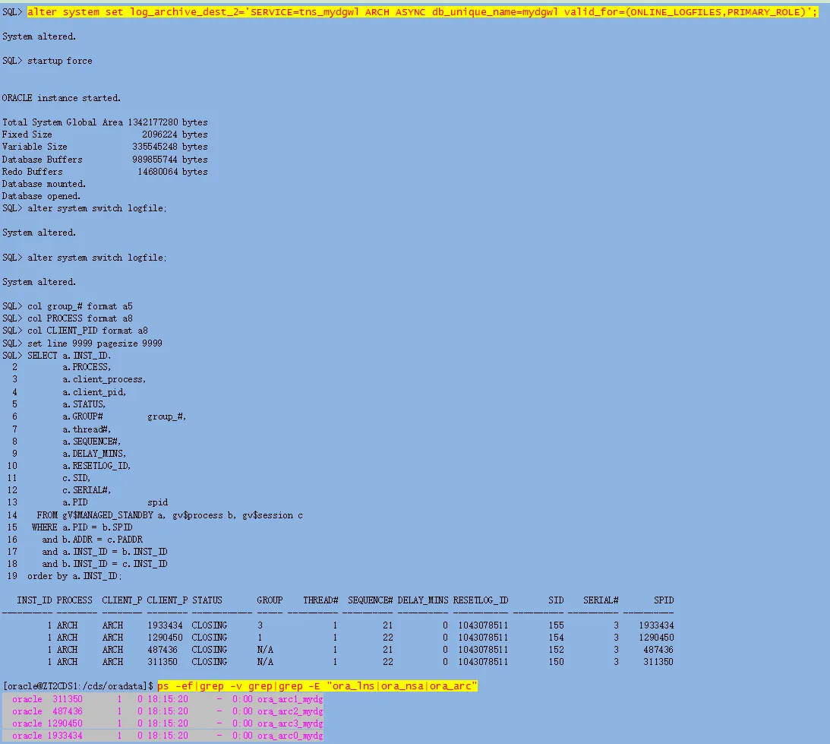Screen dimensions: 830x744
Task: Click 'ORACLE instance started.' message
Action: (x=62, y=98)
